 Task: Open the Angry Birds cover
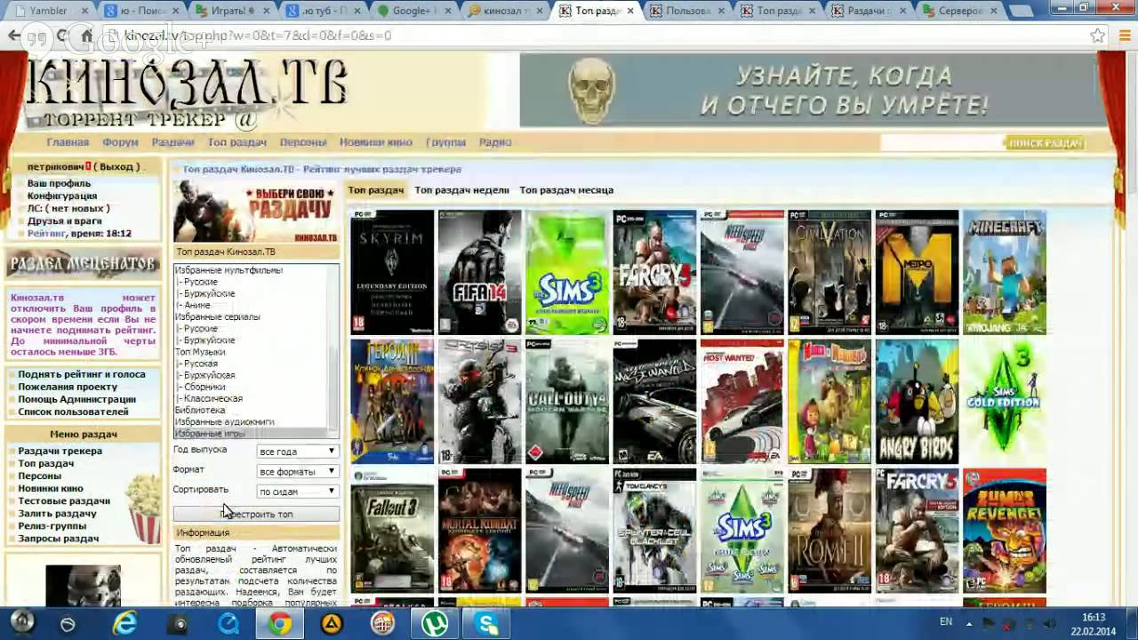(917, 401)
